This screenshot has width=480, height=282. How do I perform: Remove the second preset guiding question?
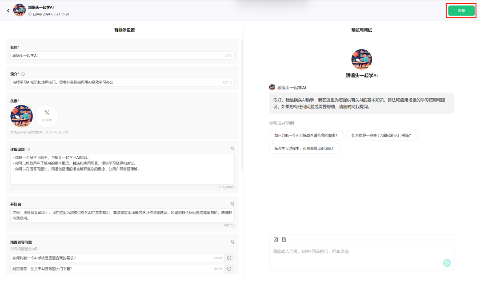(229, 269)
